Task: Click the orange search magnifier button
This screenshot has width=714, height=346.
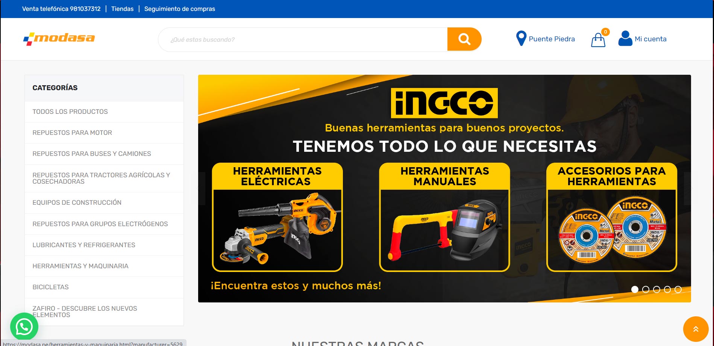Action: point(464,39)
